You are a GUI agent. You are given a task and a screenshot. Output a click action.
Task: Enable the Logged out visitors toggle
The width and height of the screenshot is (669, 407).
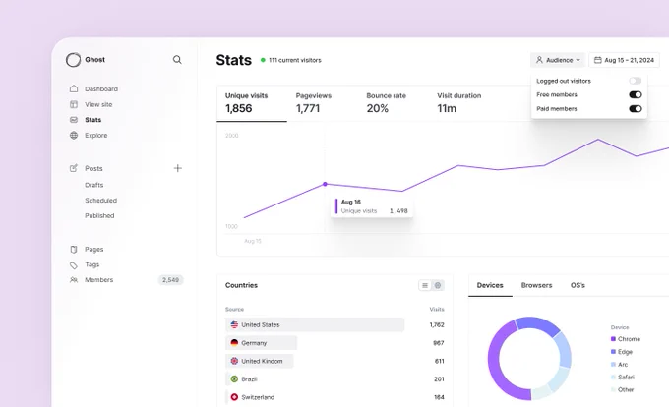coord(635,81)
